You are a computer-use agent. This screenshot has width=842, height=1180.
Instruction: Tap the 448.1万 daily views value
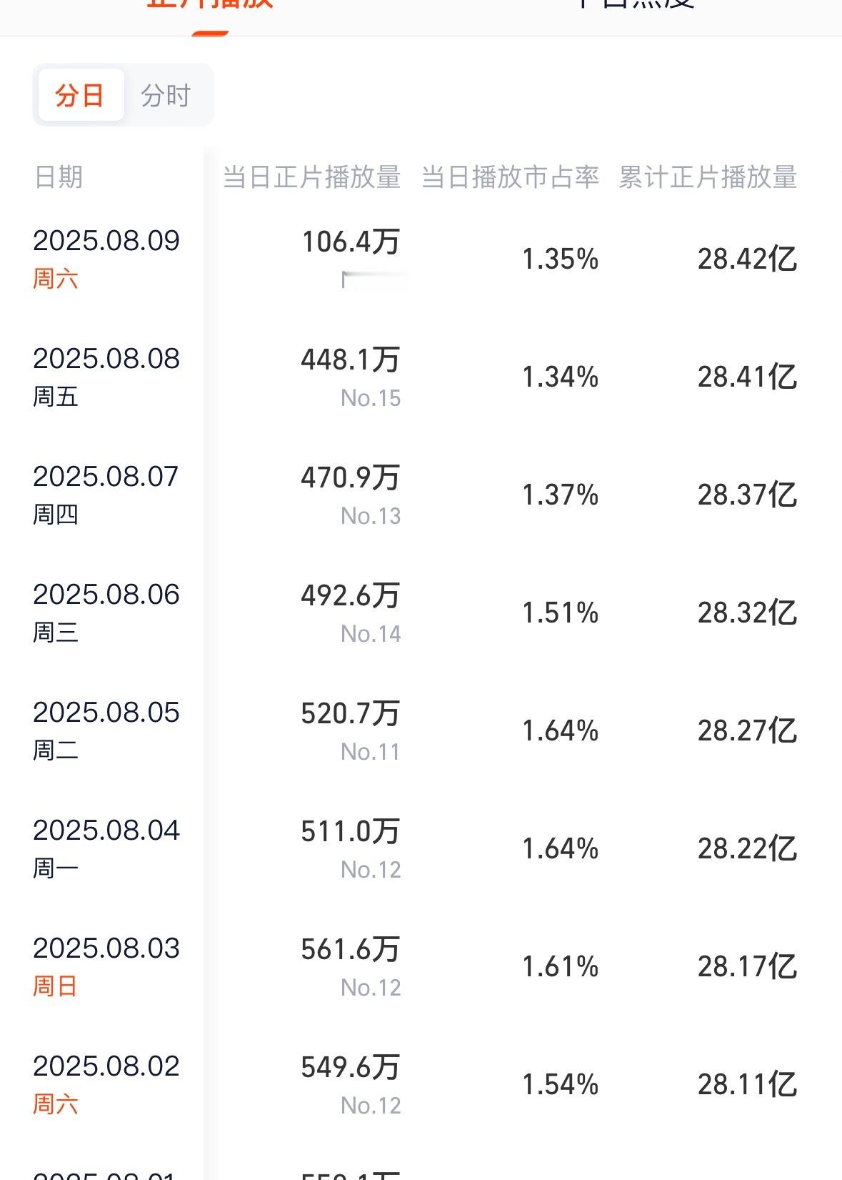point(351,360)
